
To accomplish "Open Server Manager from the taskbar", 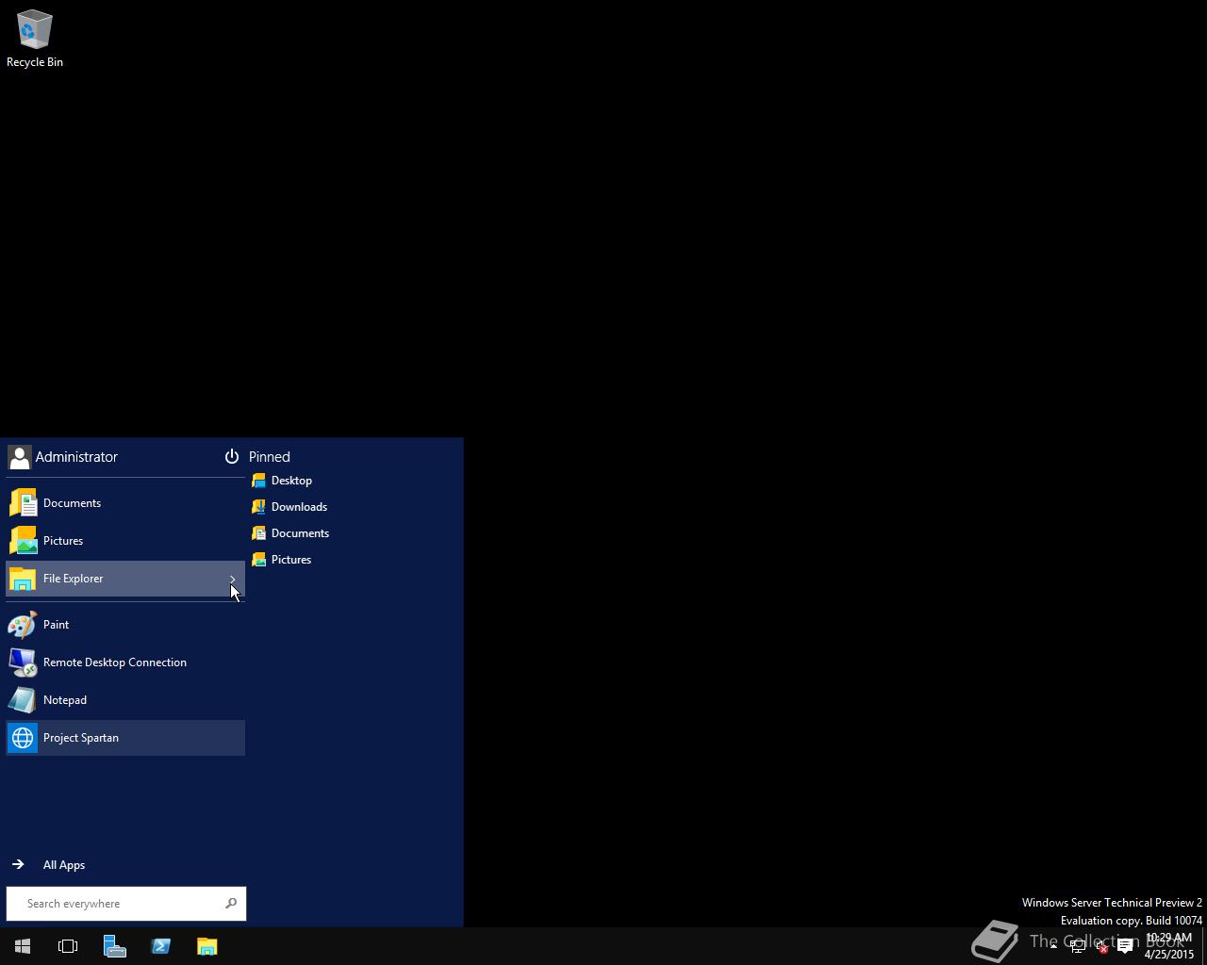I will [x=114, y=946].
